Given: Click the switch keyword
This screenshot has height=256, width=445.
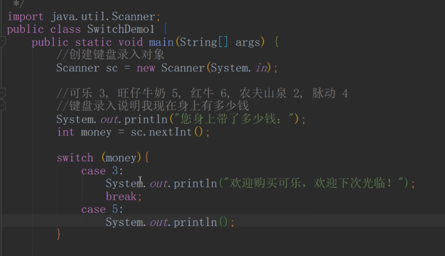Looking at the screenshot, I should click(75, 158).
